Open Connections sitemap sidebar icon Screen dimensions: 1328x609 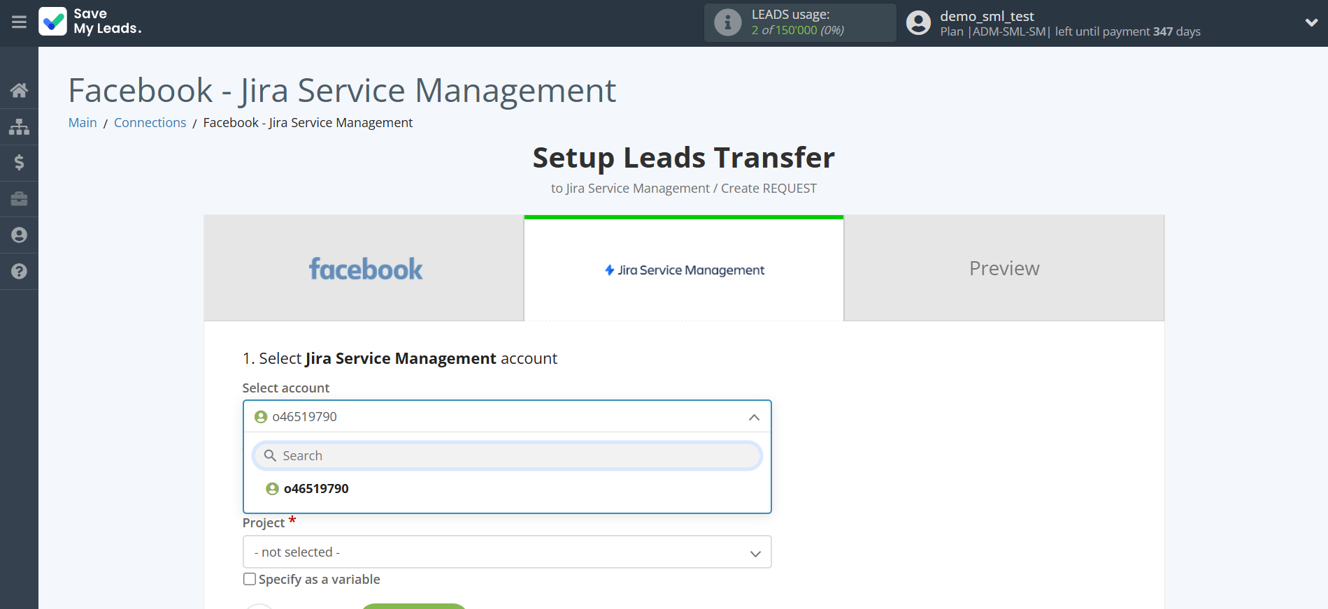[x=19, y=126]
